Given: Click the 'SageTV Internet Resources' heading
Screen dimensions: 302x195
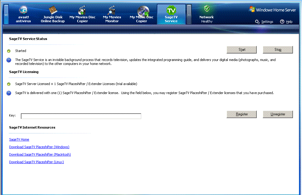Looking at the screenshot, I should pos(32,127).
